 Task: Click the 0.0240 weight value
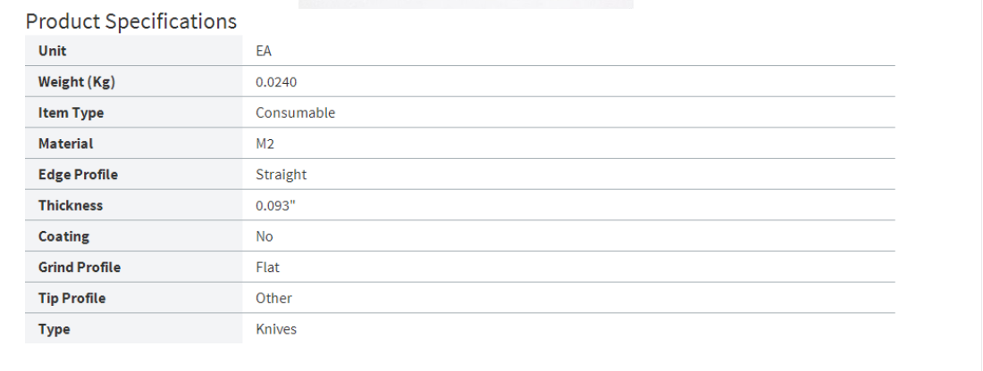tap(276, 82)
